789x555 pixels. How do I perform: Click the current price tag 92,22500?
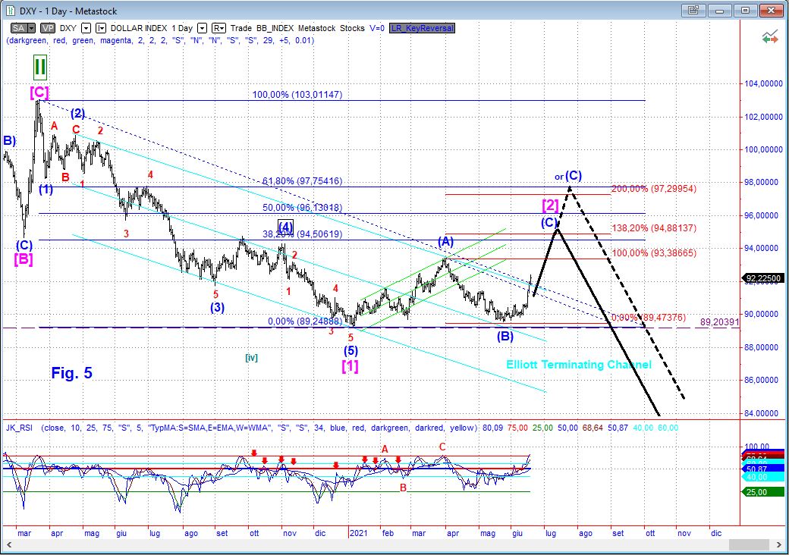coord(763,279)
